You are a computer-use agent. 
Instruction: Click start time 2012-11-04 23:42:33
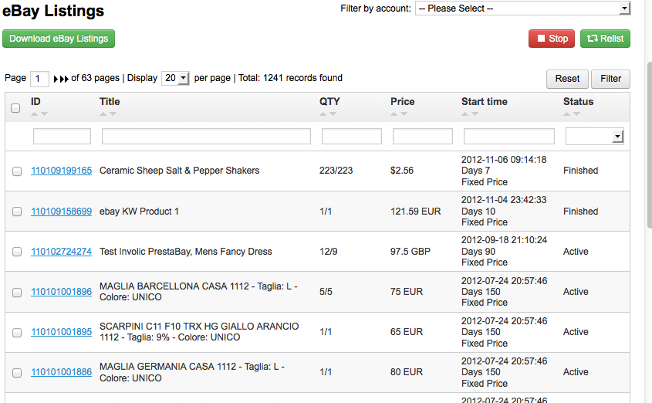coord(504,200)
